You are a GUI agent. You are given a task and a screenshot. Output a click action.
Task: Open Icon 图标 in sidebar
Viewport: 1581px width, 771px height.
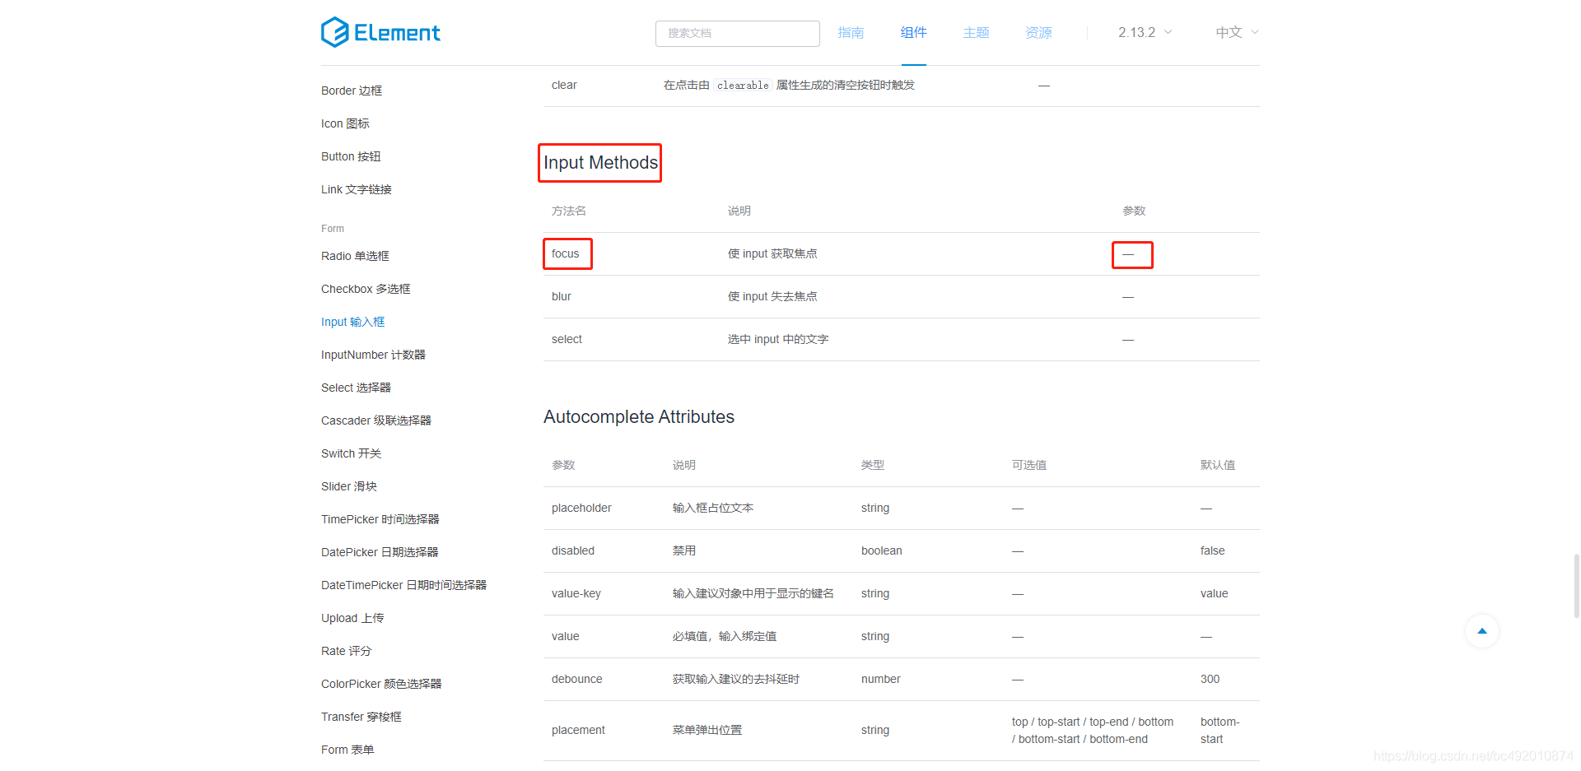(x=345, y=123)
